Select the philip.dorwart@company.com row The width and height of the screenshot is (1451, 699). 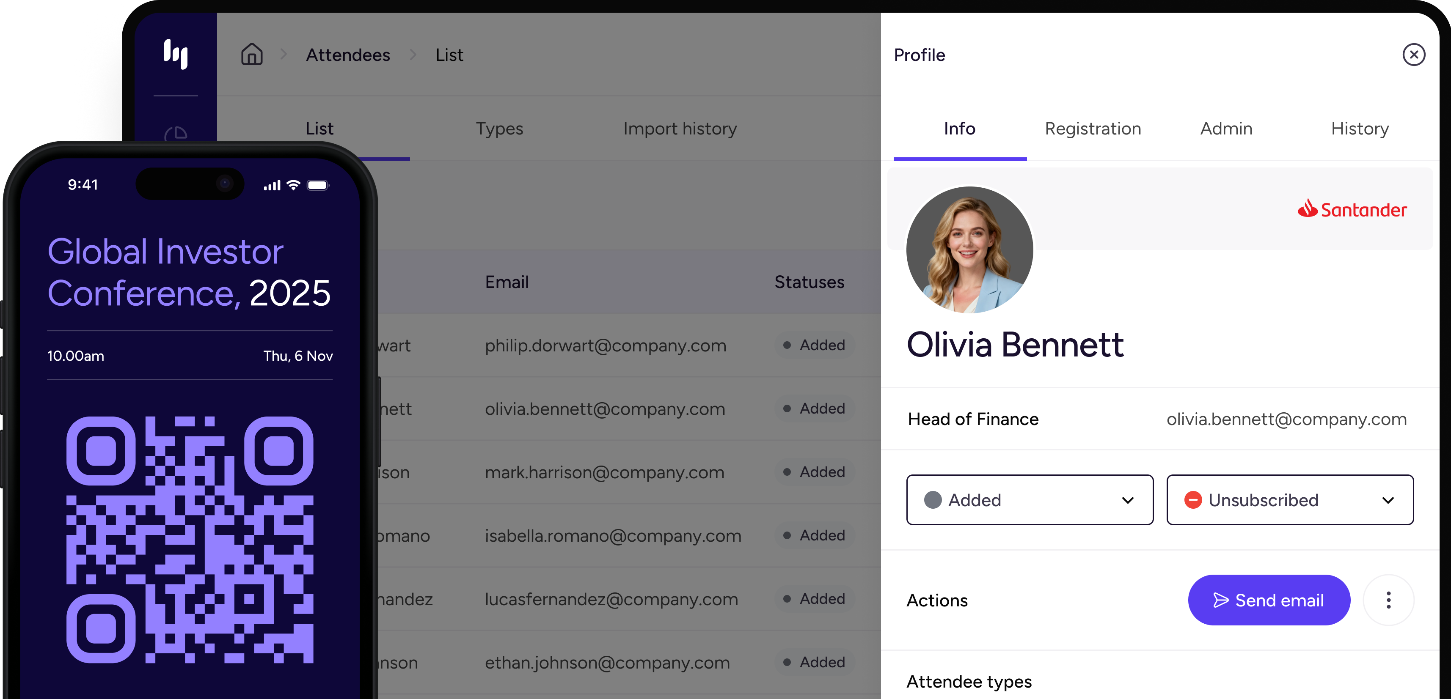point(606,345)
